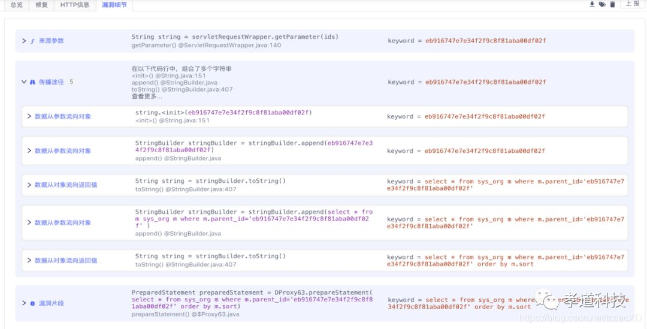Expand chevron of the string.<init> step row
Screen dimensions: 647x329
(x=29, y=116)
